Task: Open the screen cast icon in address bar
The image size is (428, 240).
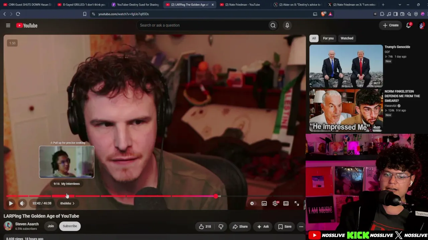Action: pyautogui.click(x=315, y=14)
